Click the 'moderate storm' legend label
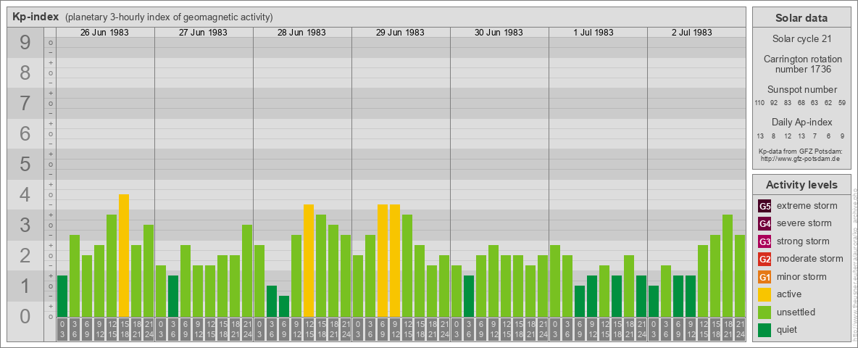 point(810,259)
